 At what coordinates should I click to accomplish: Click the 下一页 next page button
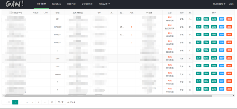pyautogui.click(x=61, y=102)
